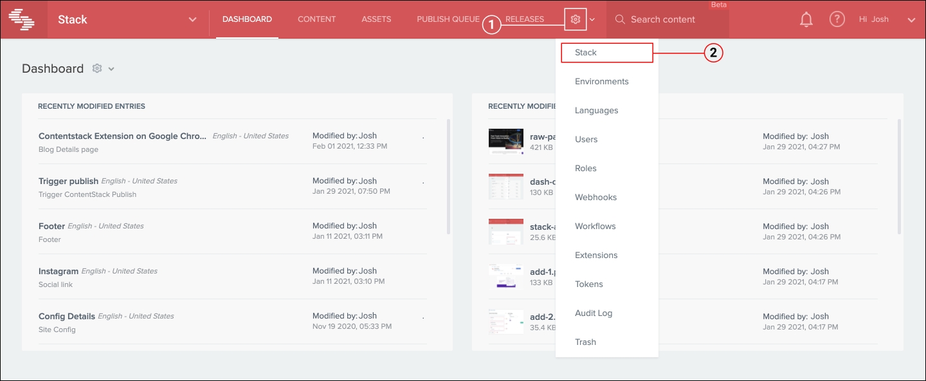Open the add-2 asset thumbnail
Screen dimensions: 926x381
pos(506,322)
